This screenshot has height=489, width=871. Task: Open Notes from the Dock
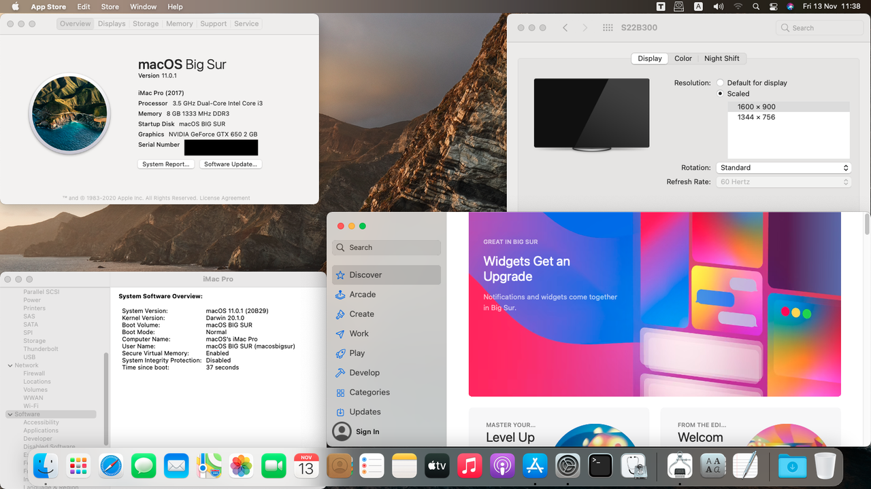404,466
